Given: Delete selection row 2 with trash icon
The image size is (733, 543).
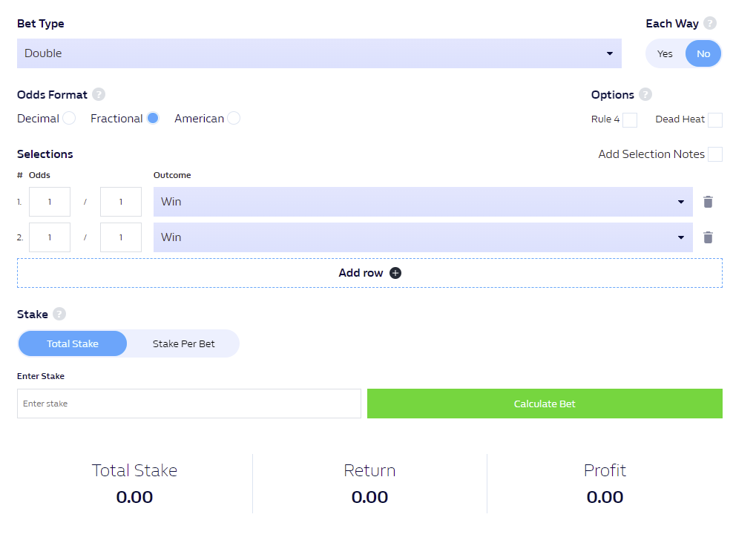Looking at the screenshot, I should [708, 237].
